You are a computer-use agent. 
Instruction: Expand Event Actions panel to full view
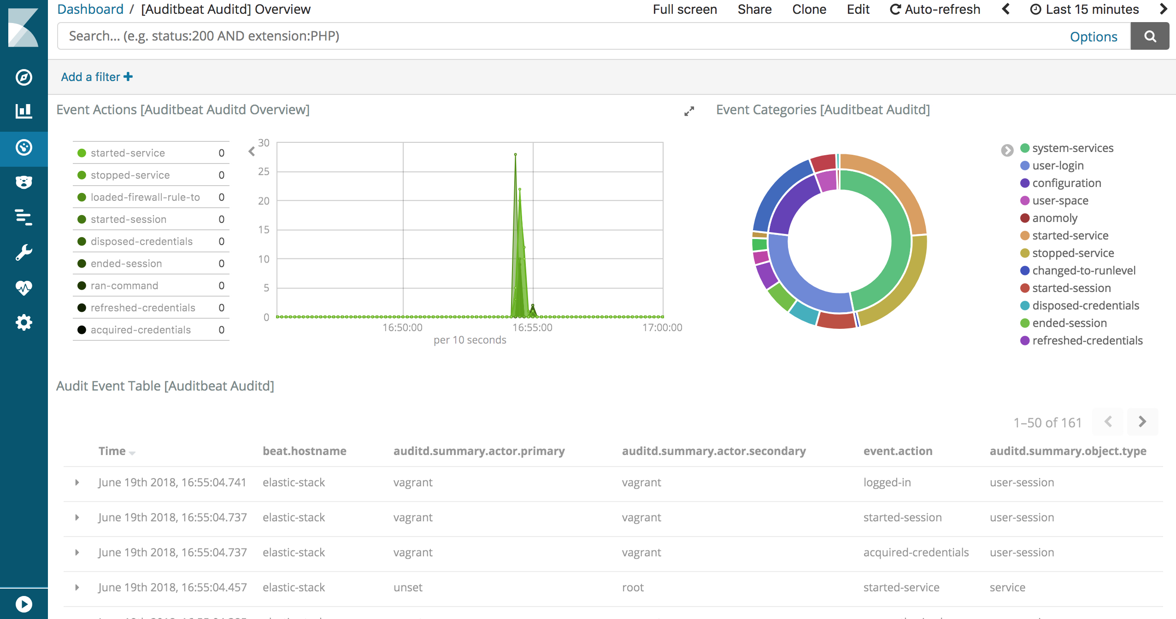point(689,111)
